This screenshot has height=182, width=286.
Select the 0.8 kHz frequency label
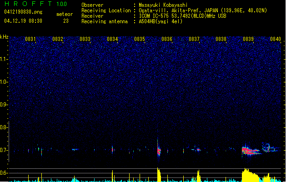point(4,127)
